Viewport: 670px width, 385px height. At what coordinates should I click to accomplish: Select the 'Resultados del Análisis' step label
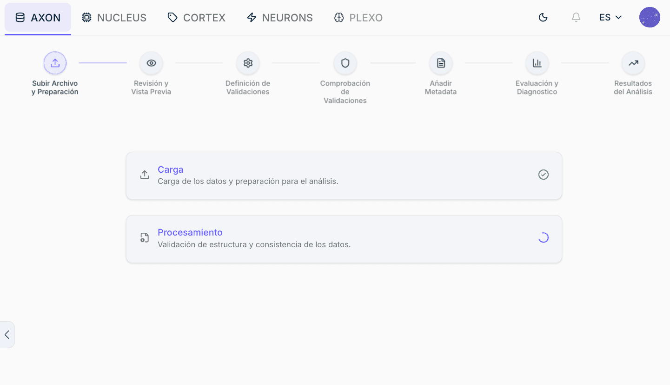click(633, 88)
